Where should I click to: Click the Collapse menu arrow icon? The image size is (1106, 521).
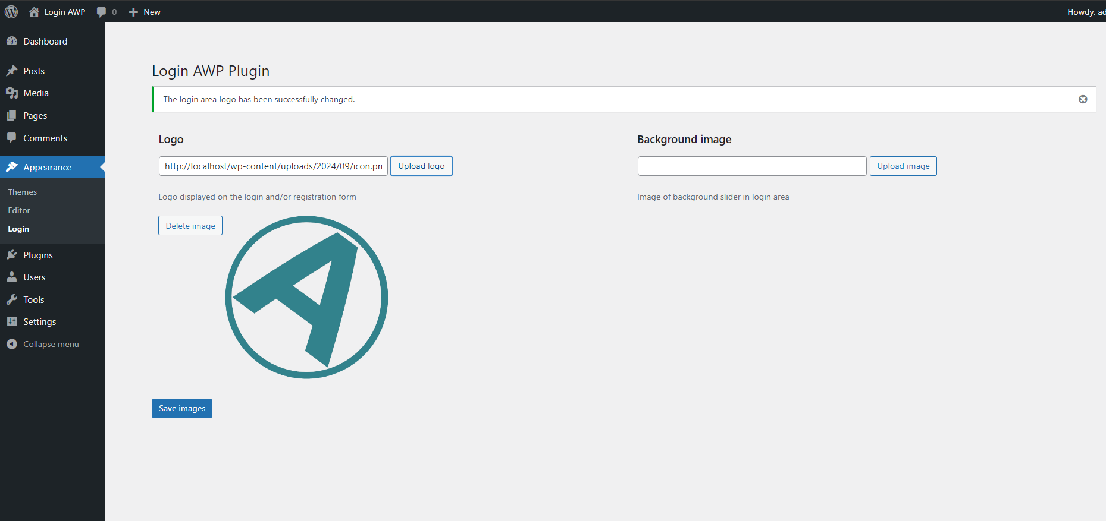[x=12, y=344]
